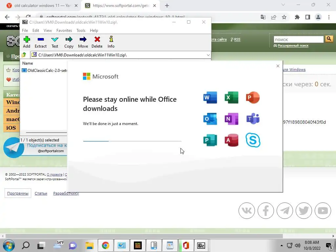Click the taskbar search magnifier
This screenshot has height=252, width=336.
[x=26, y=245]
